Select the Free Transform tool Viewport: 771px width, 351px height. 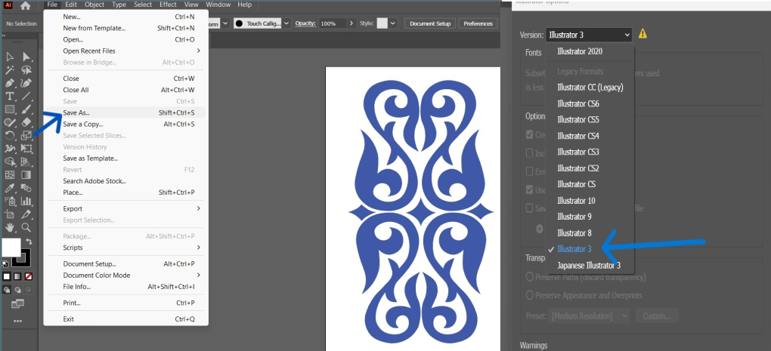[26, 149]
